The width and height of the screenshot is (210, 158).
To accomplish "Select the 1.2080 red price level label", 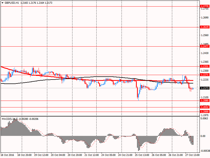I will pyautogui.click(x=205, y=101).
